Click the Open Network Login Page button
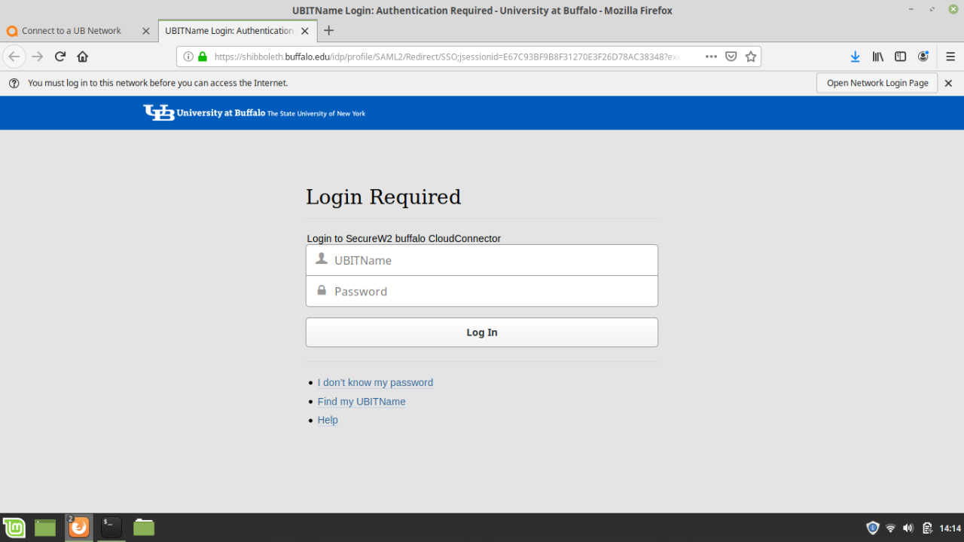964x542 pixels. tap(877, 83)
